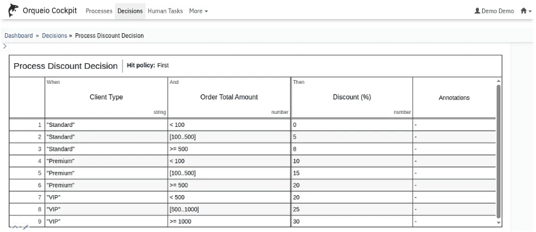Click the scrollbar down arrow
Screen dimensions: 536x232
click(498, 223)
